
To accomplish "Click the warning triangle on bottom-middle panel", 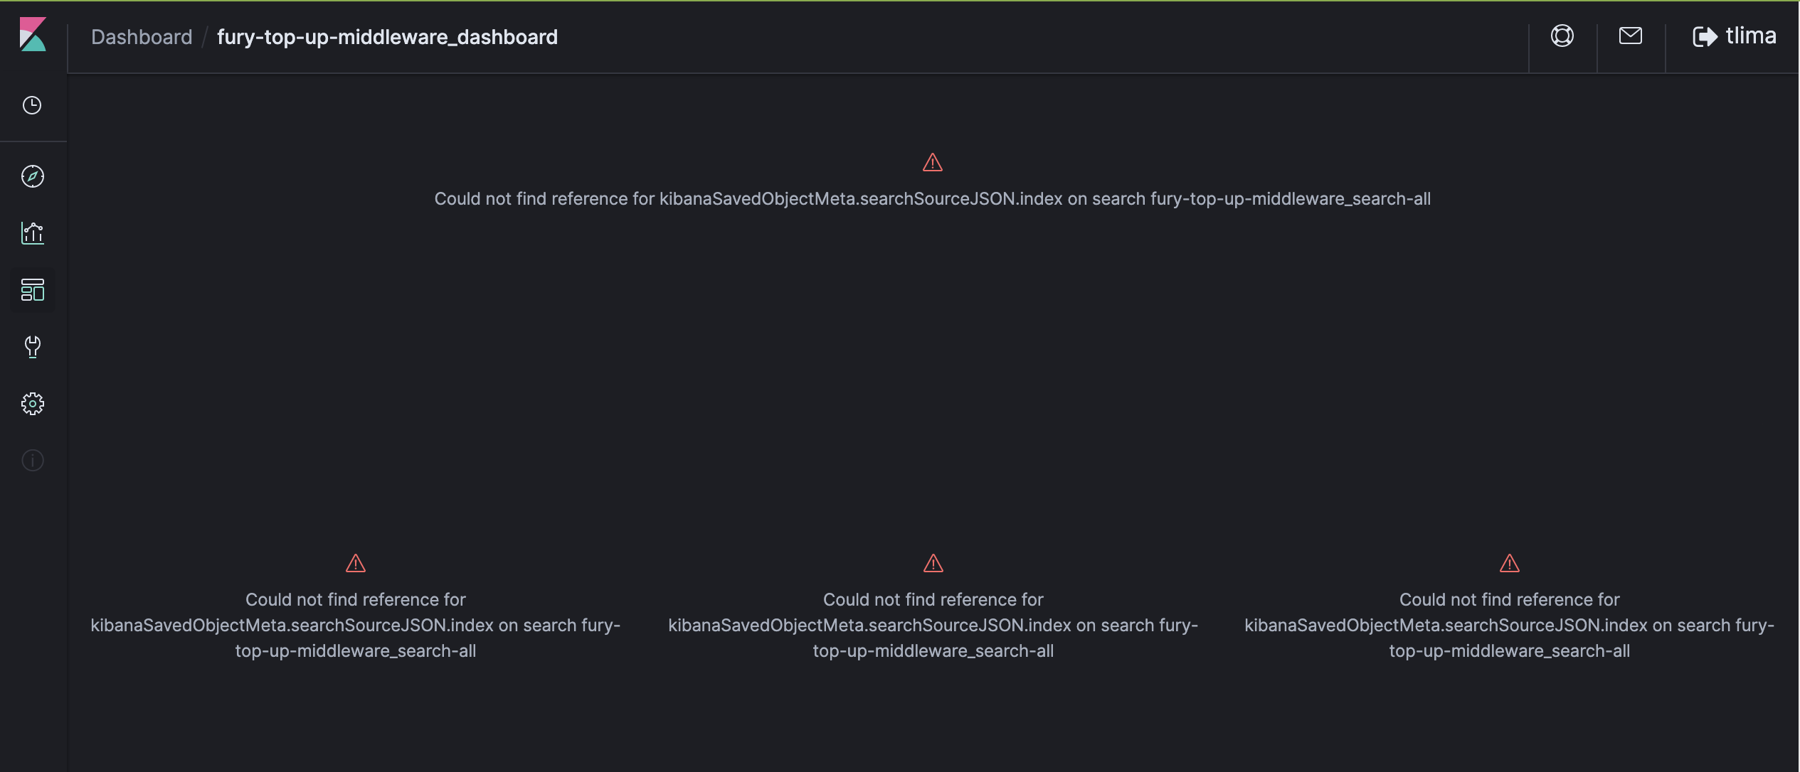I will click(x=932, y=563).
